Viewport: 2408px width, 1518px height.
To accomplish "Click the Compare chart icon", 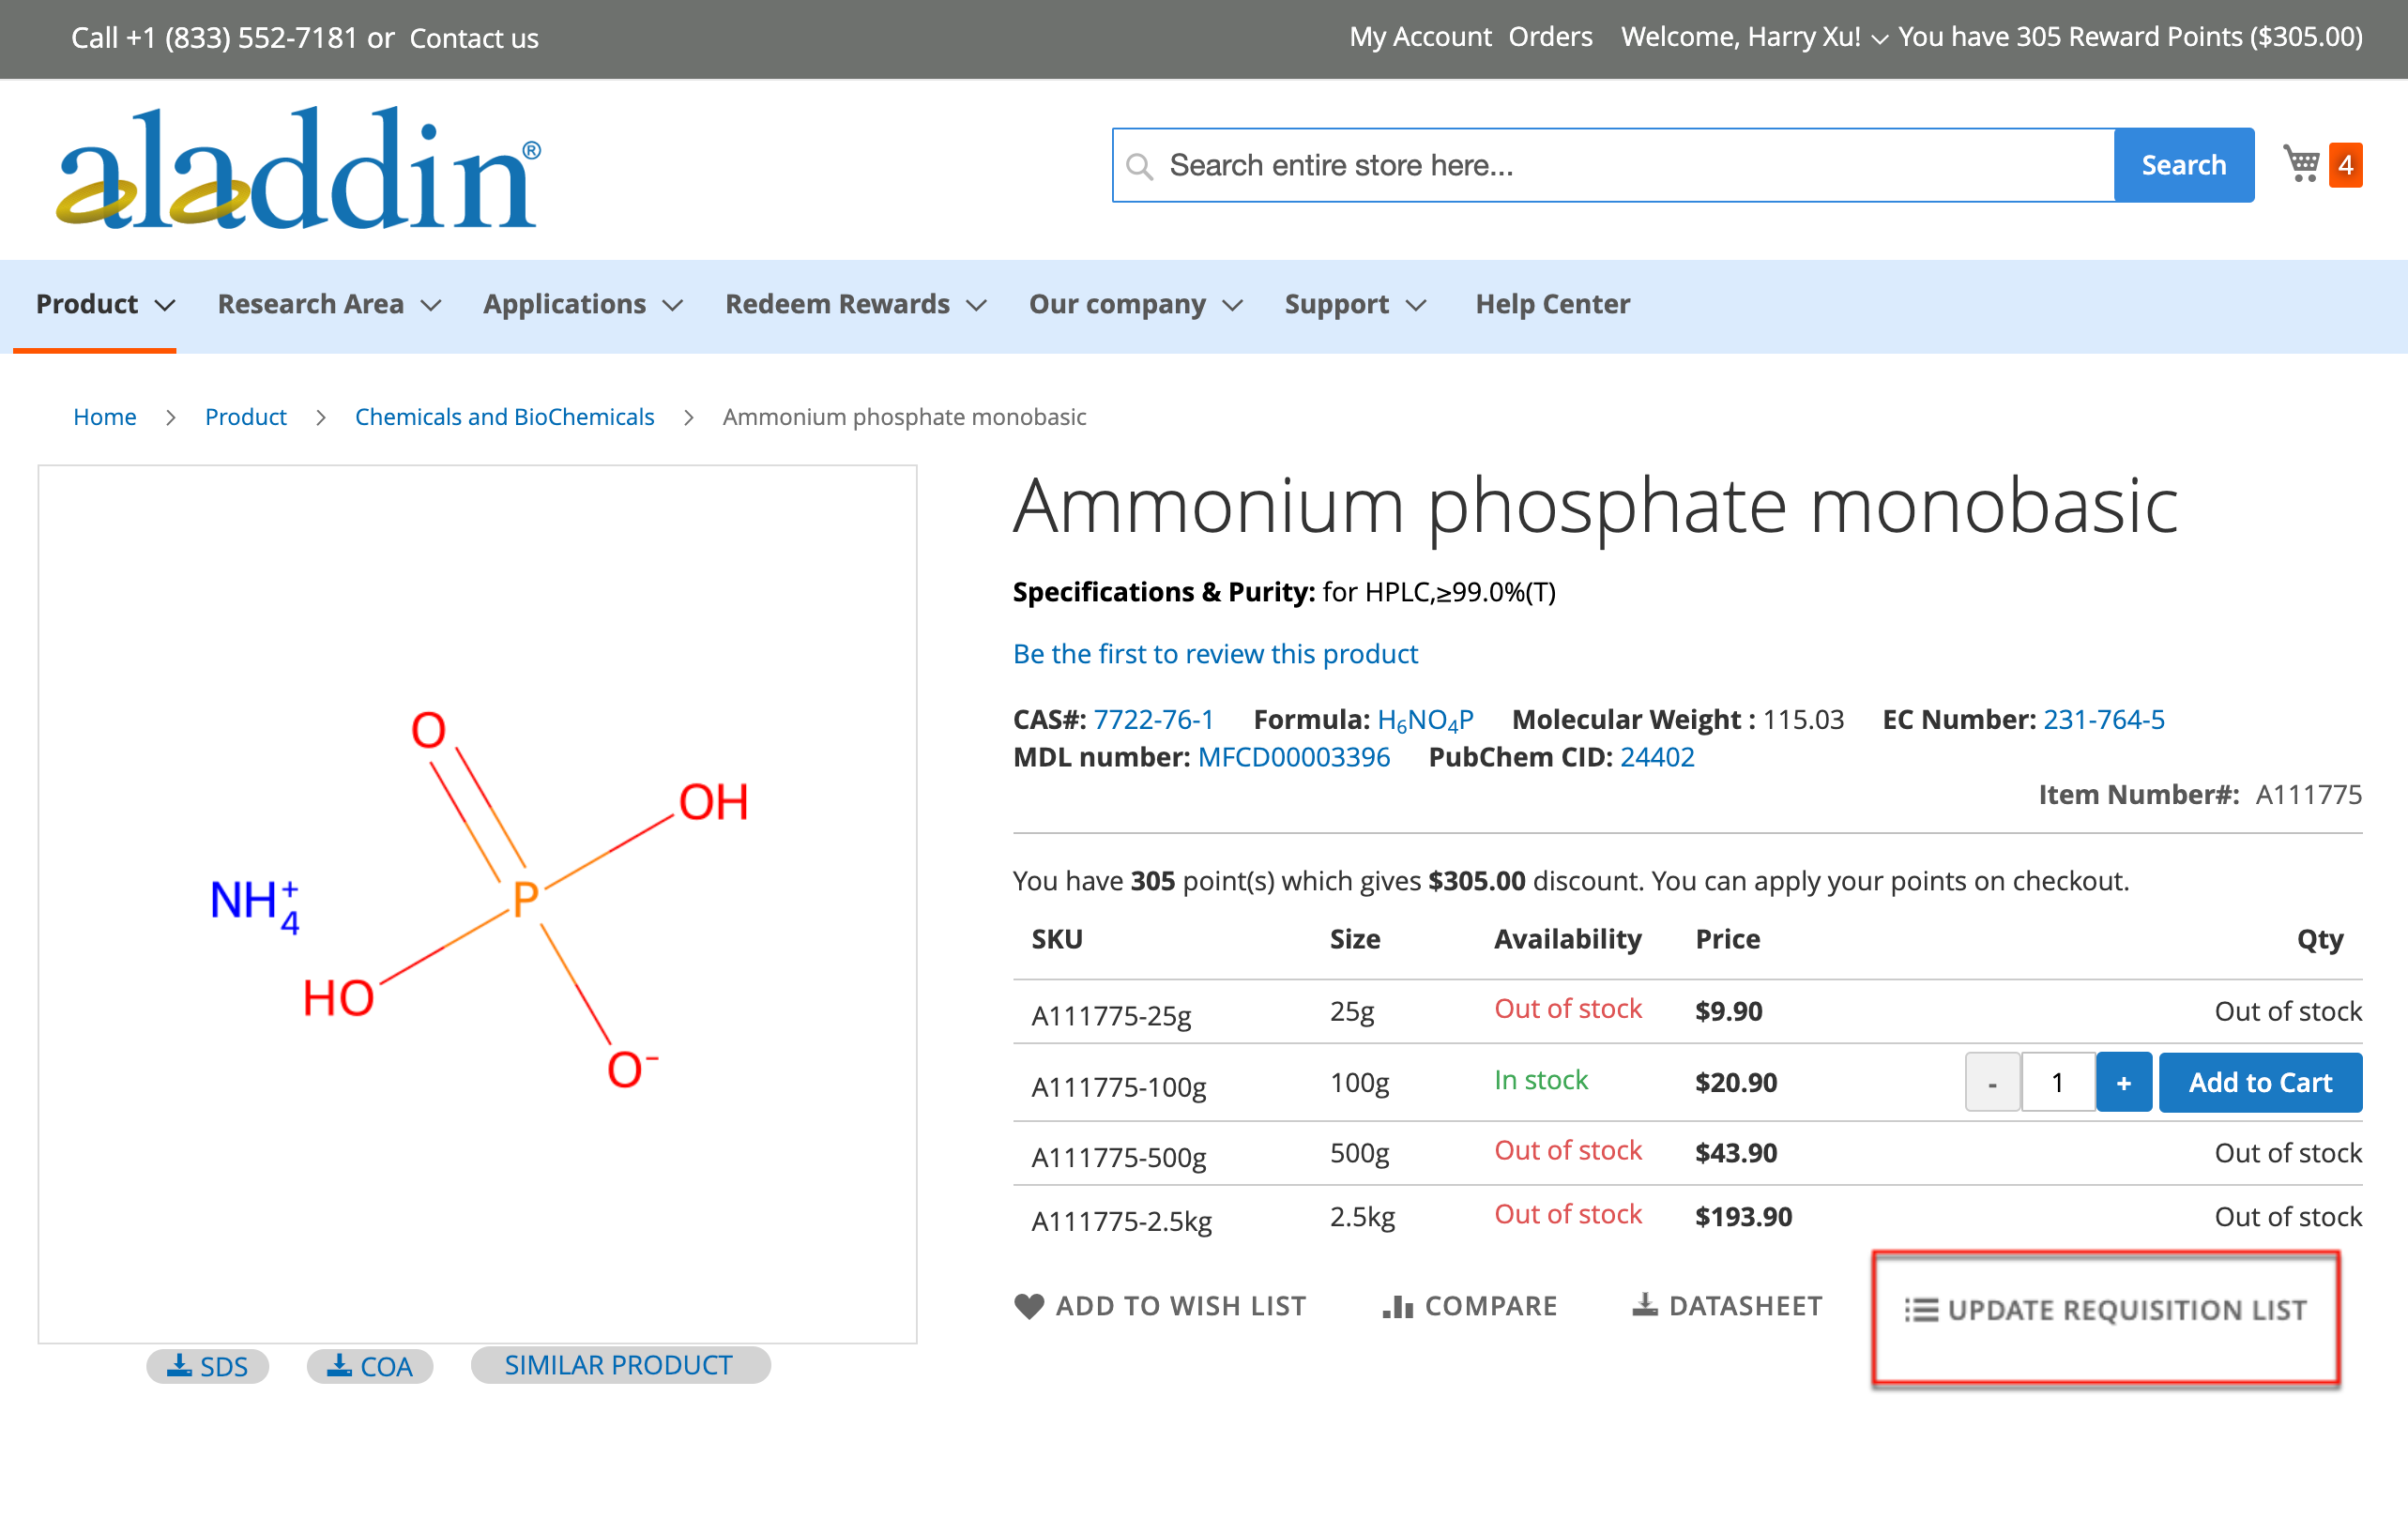I will 1397,1306.
